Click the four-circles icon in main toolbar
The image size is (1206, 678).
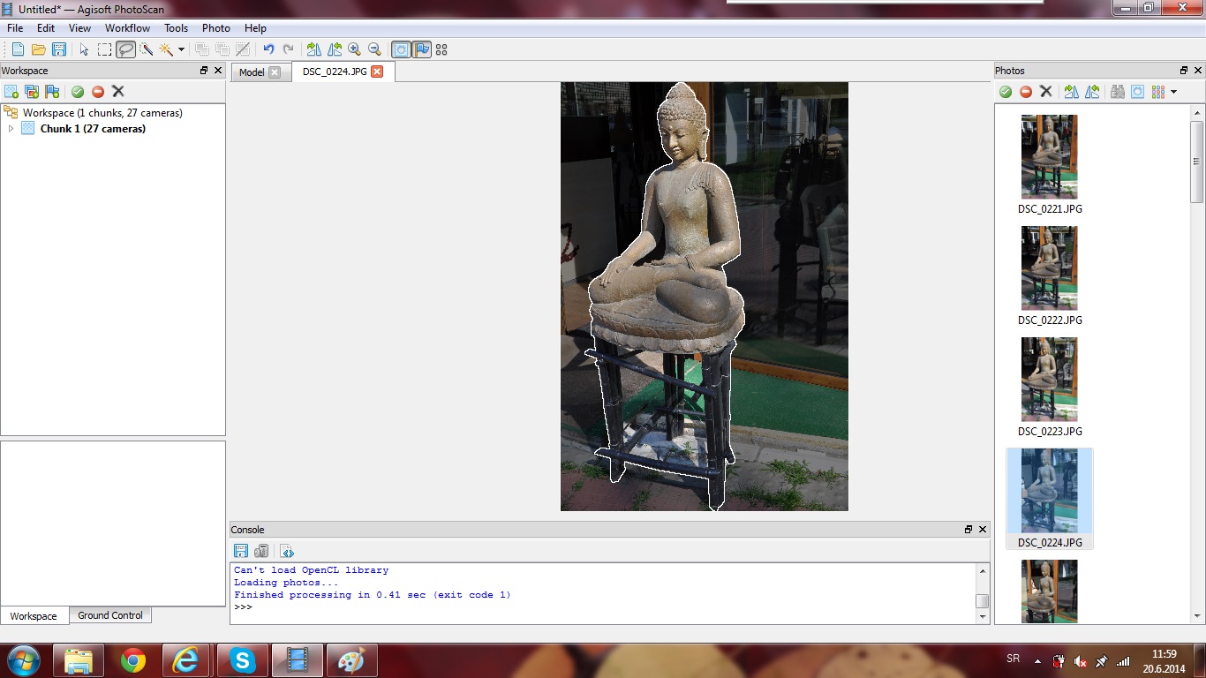(442, 49)
